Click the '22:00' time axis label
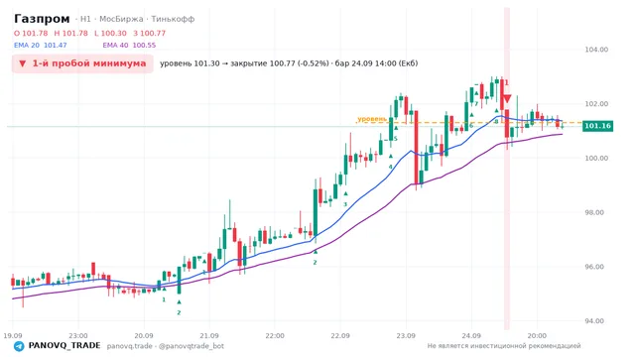Screen dimensions: 635x357 (275, 335)
